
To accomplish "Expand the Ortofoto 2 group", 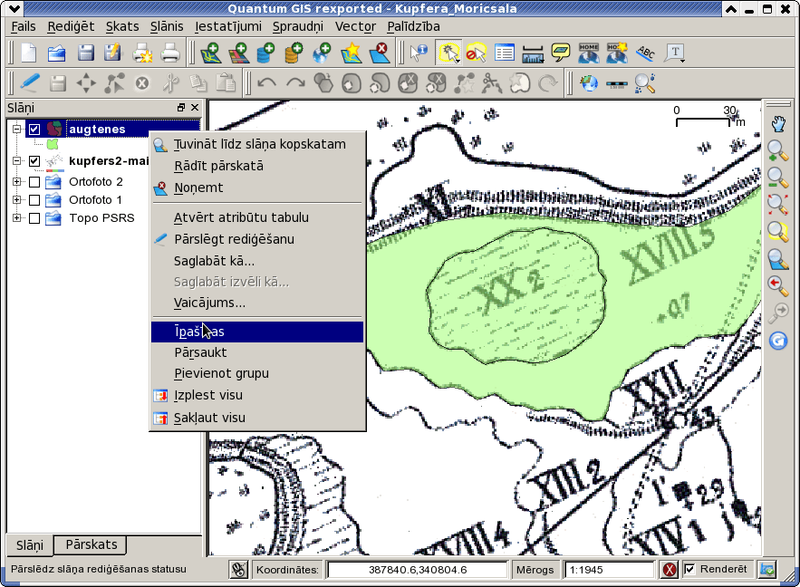I will (x=17, y=181).
